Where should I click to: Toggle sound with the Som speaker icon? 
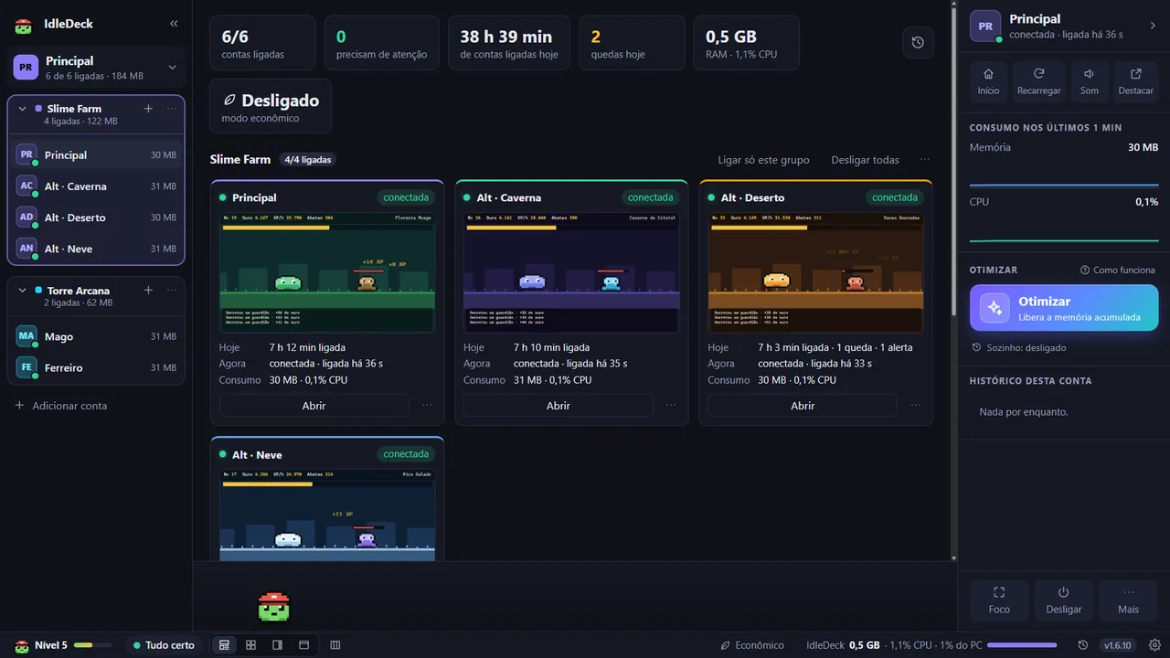tap(1090, 81)
